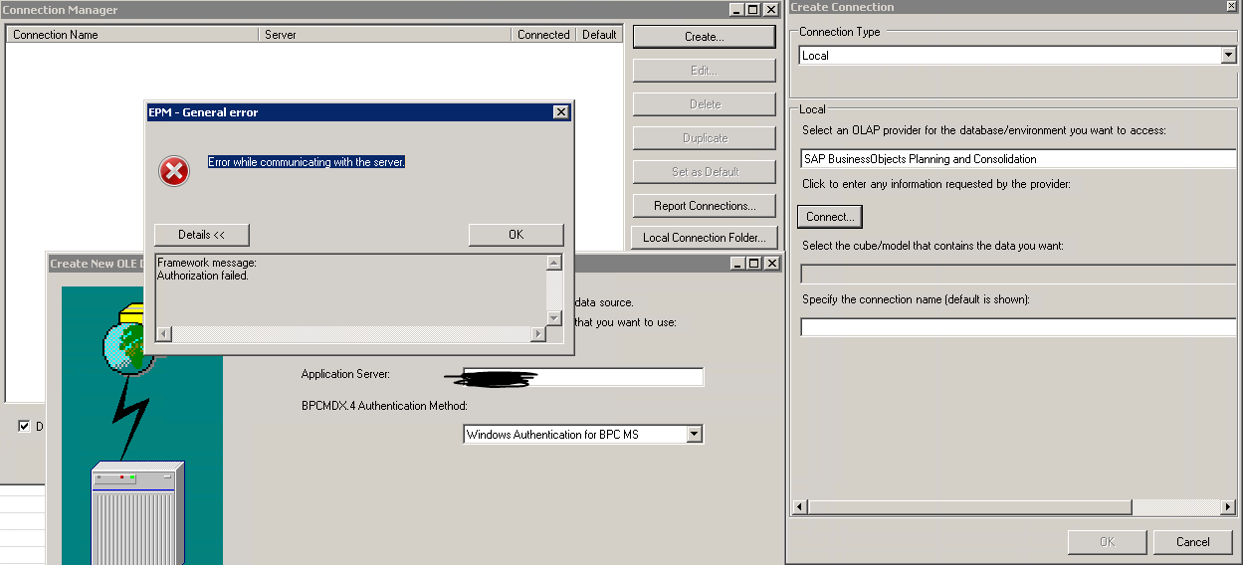Image resolution: width=1243 pixels, height=565 pixels.
Task: Click the server tower illustration in wizard
Action: (138, 513)
